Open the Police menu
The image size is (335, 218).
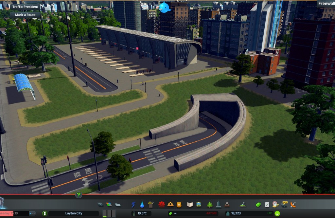pos(179,205)
